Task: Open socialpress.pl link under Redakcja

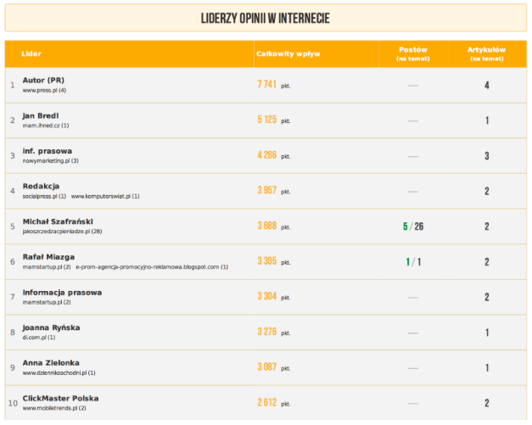Action: coord(44,196)
